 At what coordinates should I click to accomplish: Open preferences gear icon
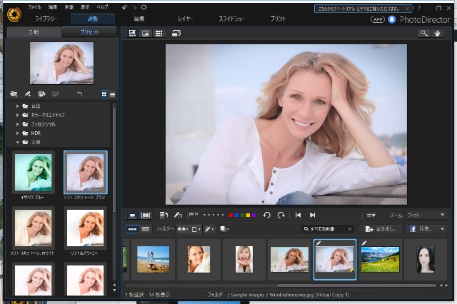(144, 6)
